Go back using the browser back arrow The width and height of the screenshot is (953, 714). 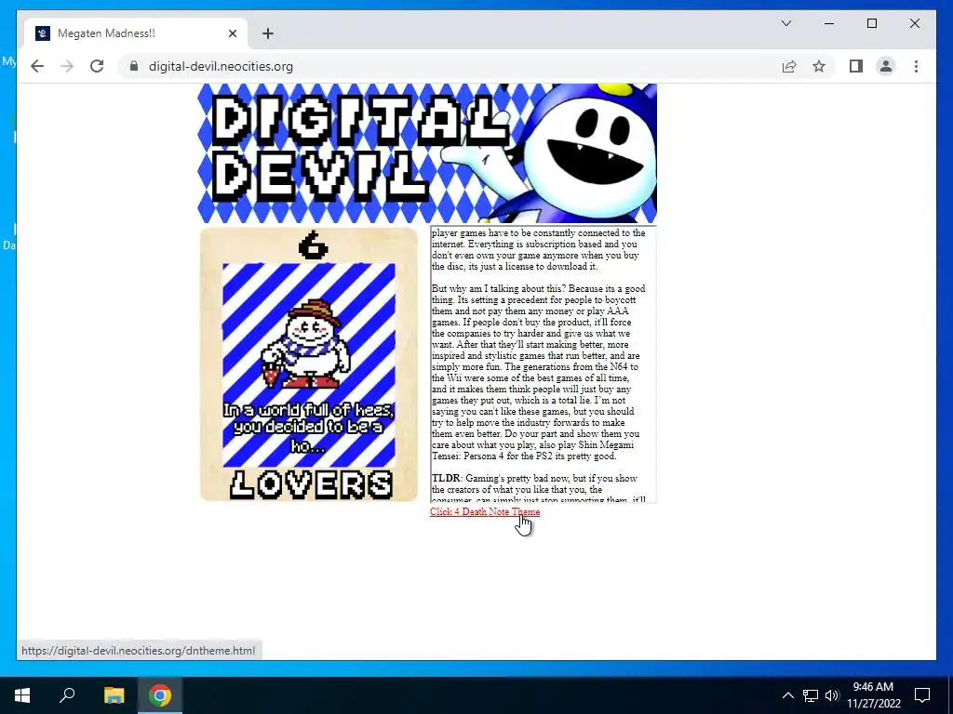[37, 66]
